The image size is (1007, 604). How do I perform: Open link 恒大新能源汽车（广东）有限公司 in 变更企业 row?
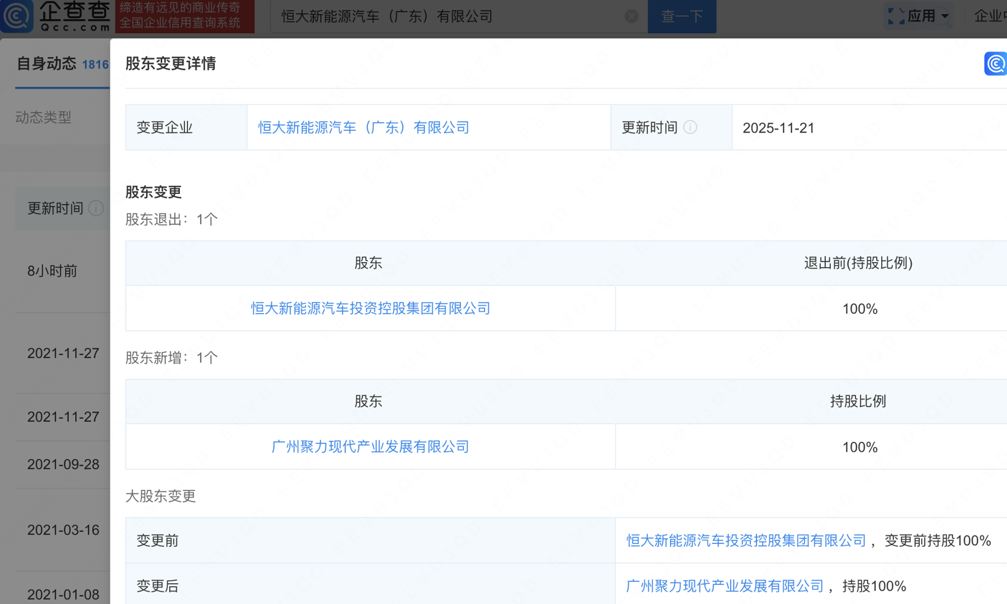364,128
